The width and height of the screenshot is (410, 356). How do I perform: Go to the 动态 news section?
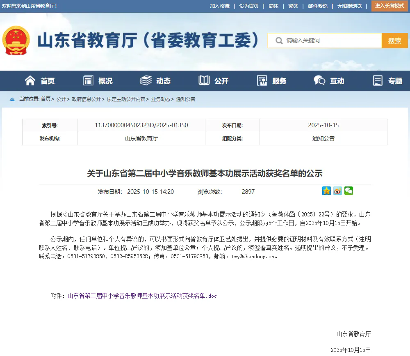pyautogui.click(x=155, y=81)
